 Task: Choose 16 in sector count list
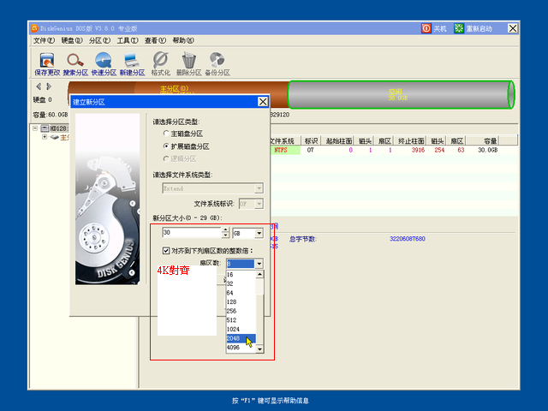tap(241, 275)
